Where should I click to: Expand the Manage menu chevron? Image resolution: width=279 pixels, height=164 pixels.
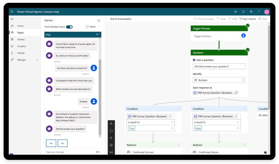[37, 60]
